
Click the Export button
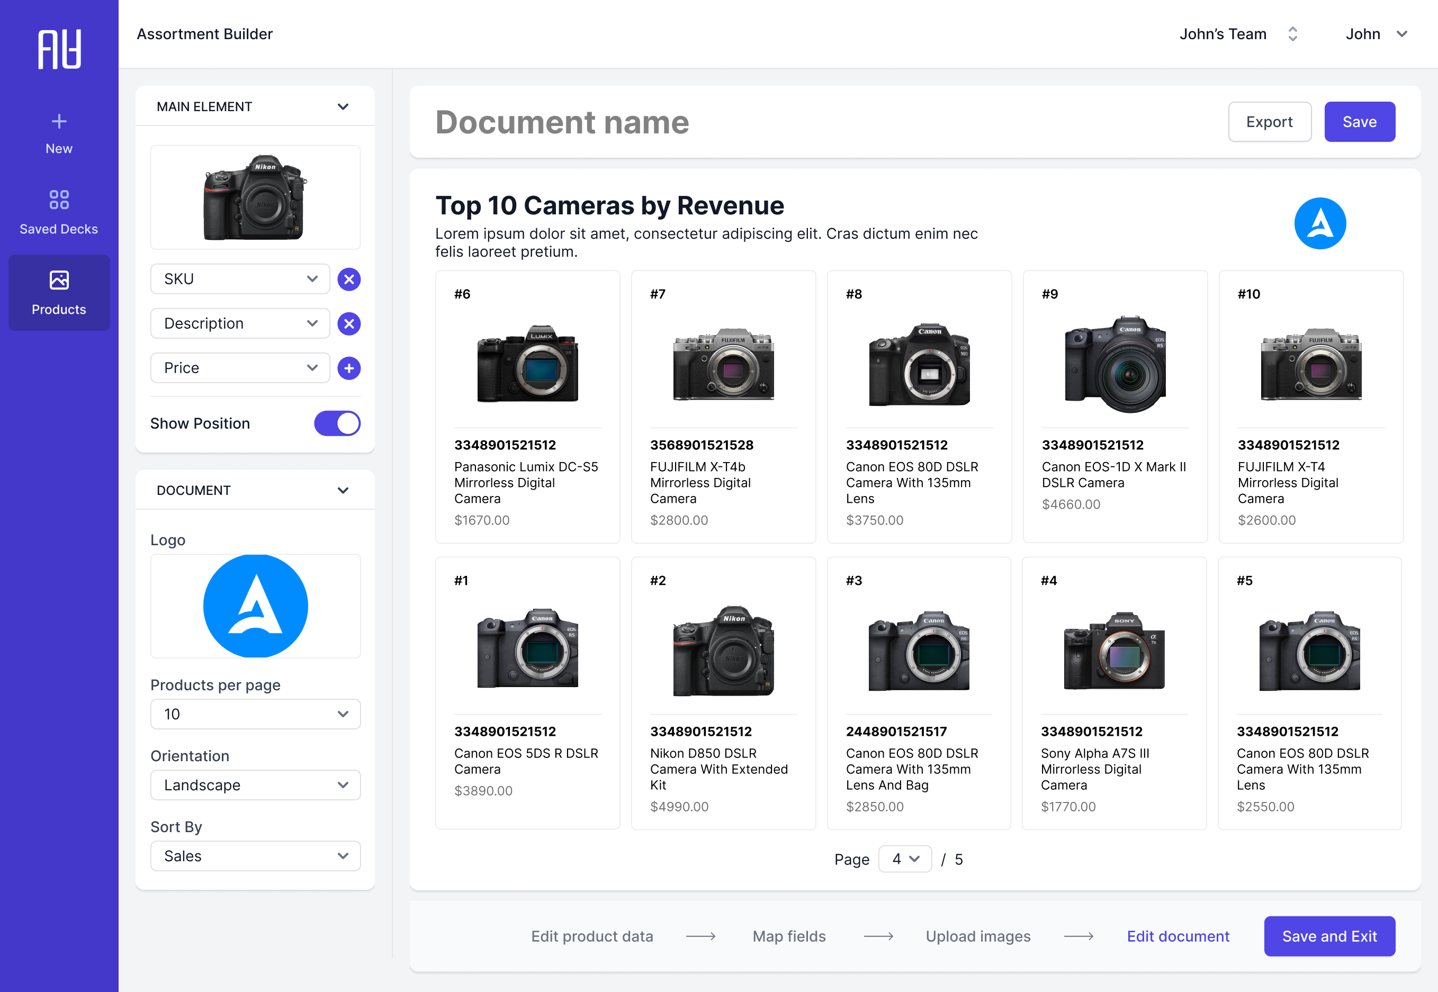pyautogui.click(x=1270, y=121)
